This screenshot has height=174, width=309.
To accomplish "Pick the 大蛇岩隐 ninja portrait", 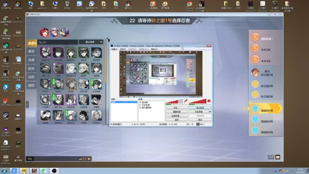I will [x=83, y=100].
